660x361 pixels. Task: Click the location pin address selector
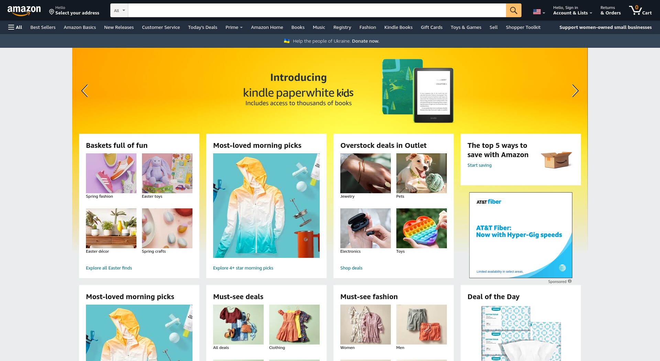click(x=74, y=10)
